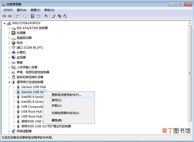
Task: Click the 计算机 category icon
Action: [13, 53]
